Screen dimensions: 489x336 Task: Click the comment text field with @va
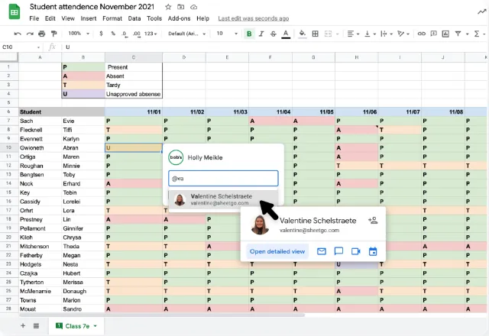tap(223, 178)
